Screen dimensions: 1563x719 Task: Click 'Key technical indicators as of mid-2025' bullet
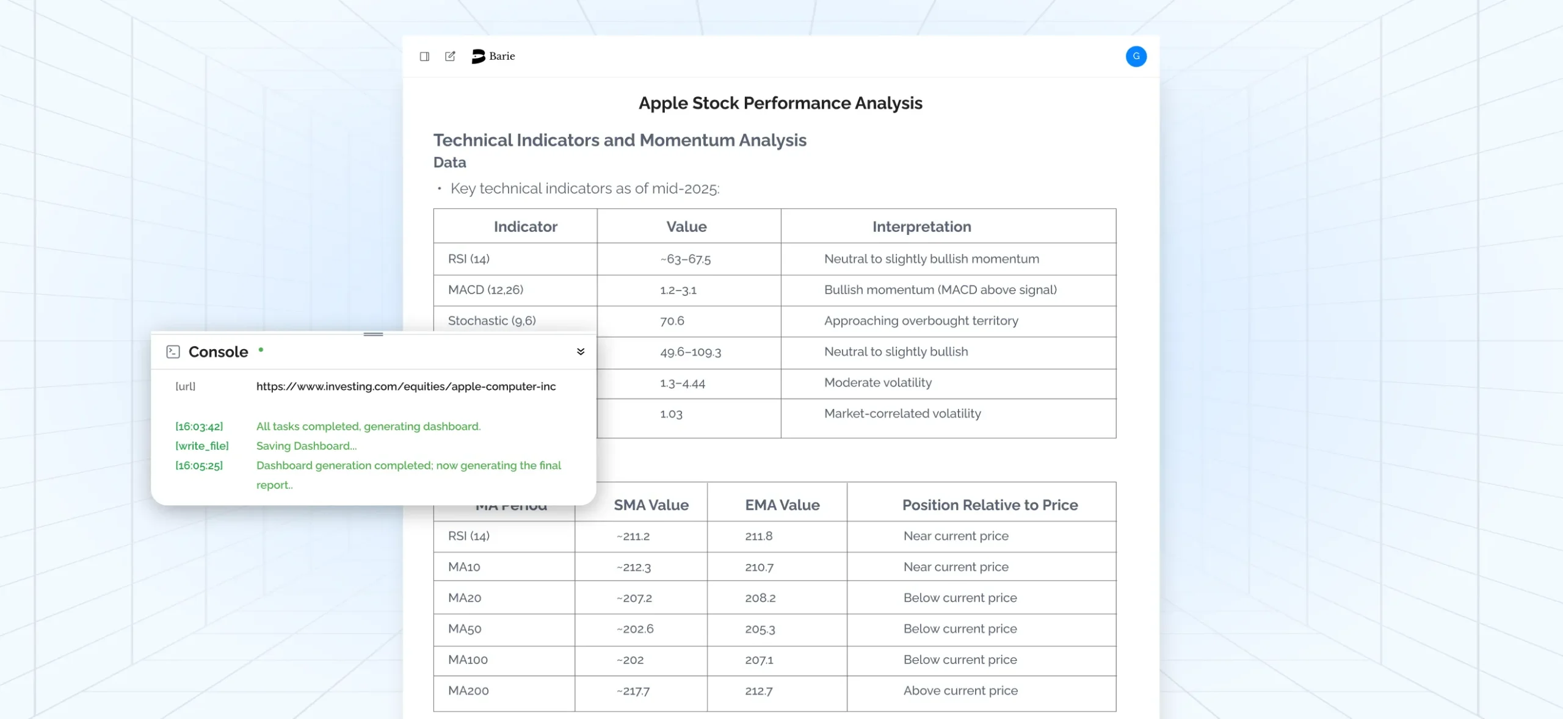[x=585, y=189]
